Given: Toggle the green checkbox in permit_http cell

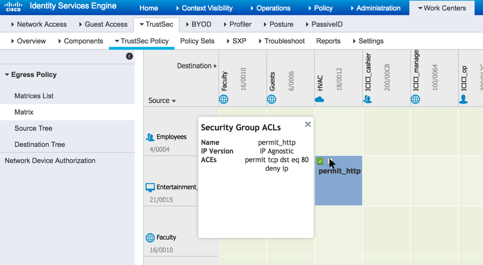Looking at the screenshot, I should [320, 161].
